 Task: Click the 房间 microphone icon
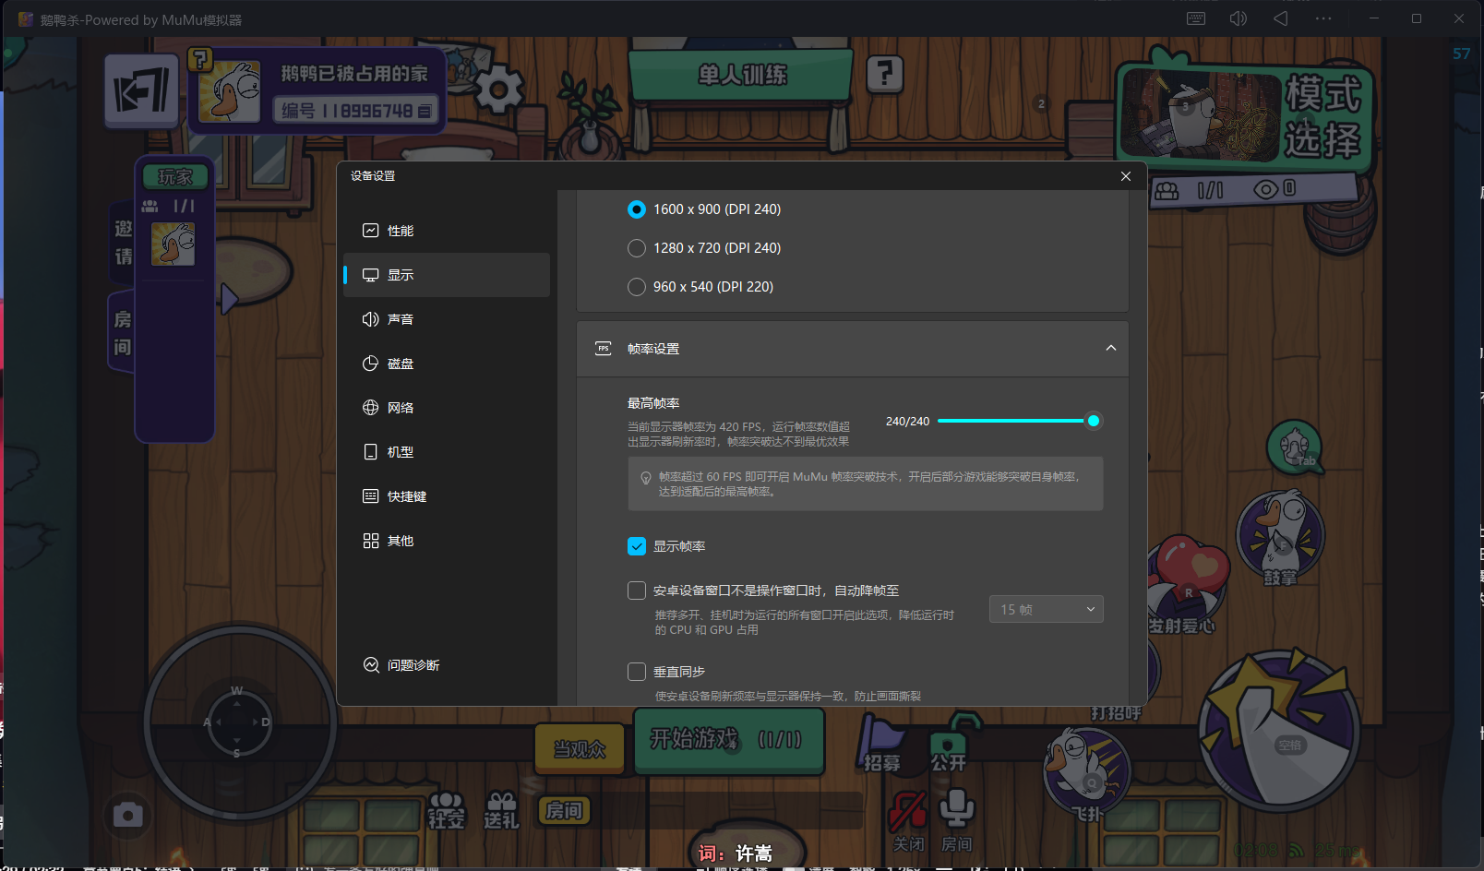957,820
